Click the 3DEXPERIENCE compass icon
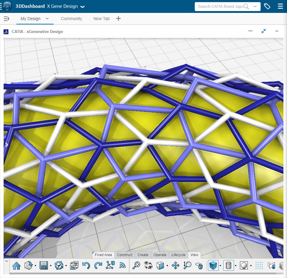 pyautogui.click(x=7, y=6)
